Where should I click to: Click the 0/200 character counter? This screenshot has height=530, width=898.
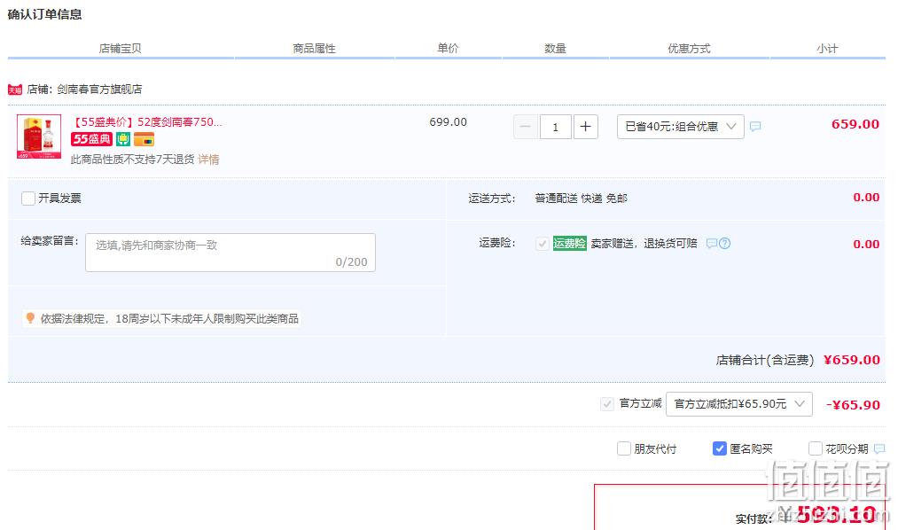(x=351, y=262)
